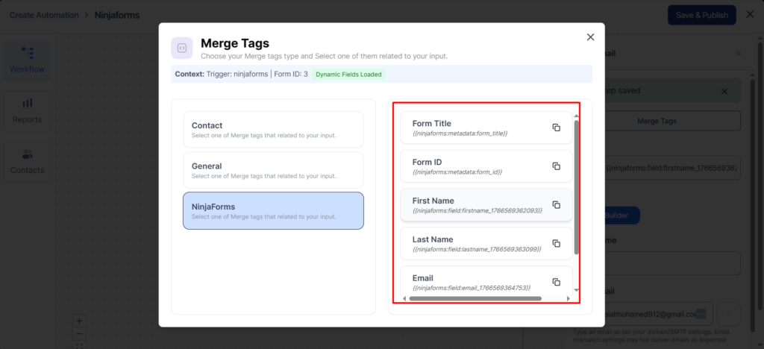Copy the First Name merge tag
This screenshot has height=349, width=764.
(x=556, y=205)
